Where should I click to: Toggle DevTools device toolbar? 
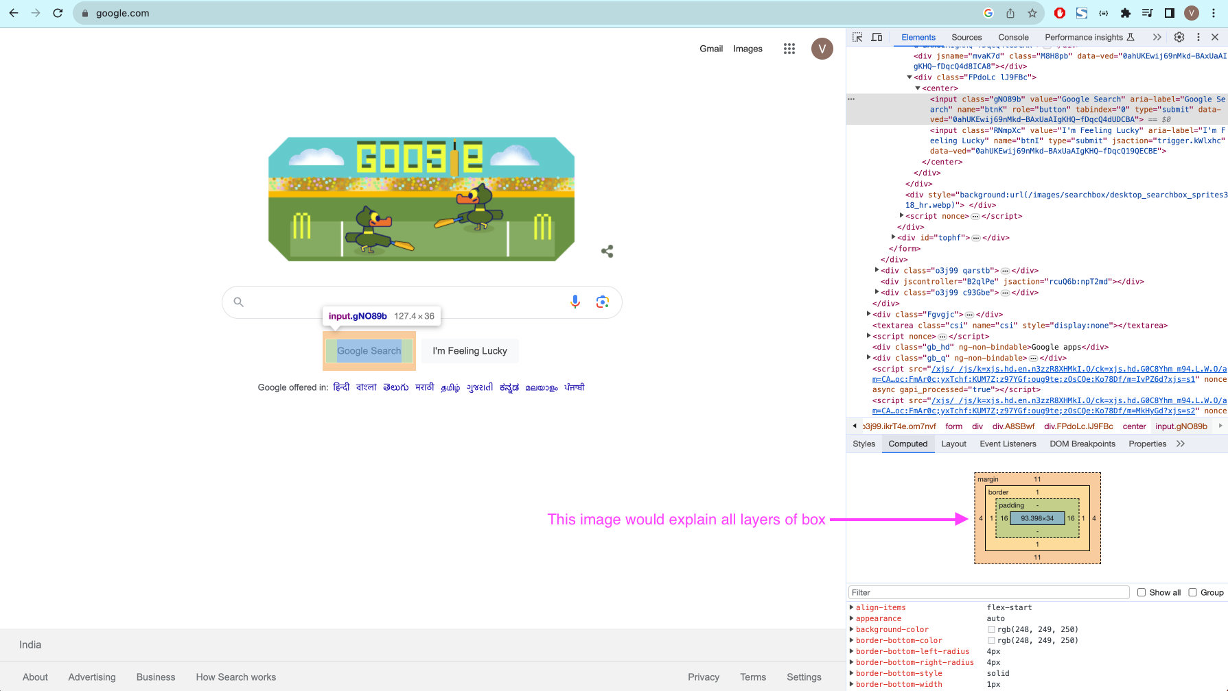(x=877, y=37)
